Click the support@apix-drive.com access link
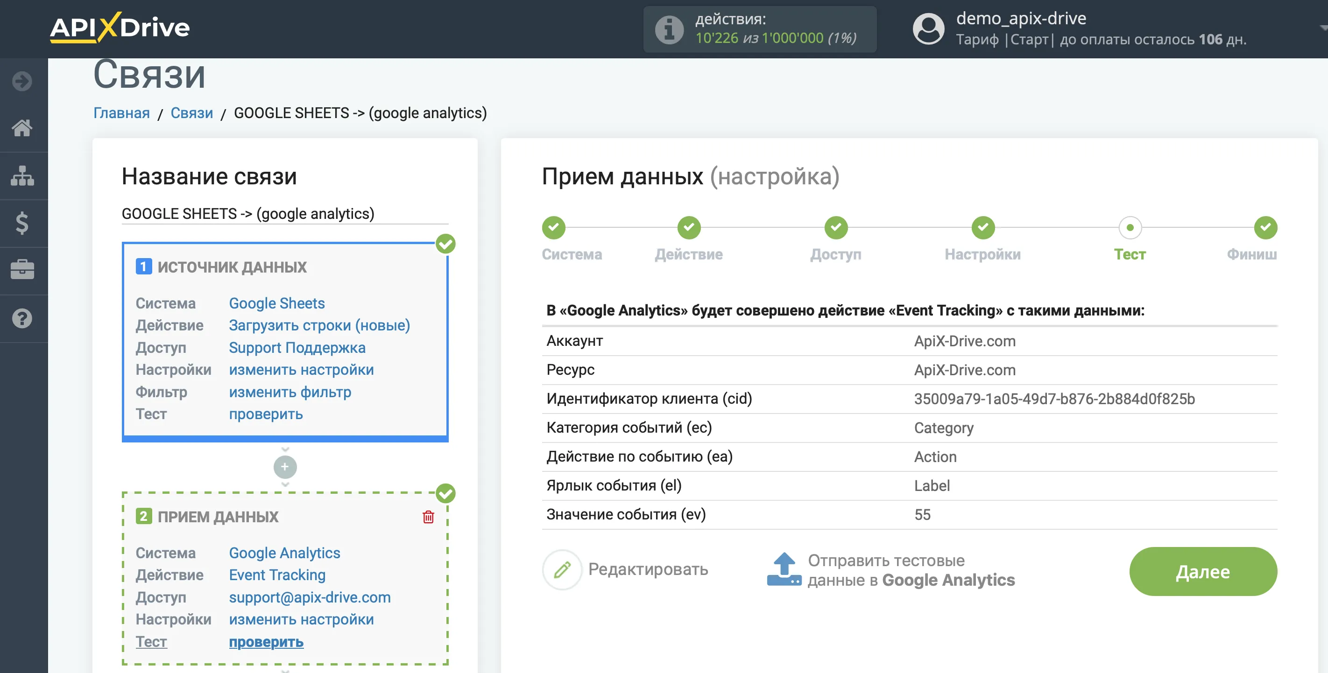Screen dimensions: 1328x673 (x=310, y=597)
